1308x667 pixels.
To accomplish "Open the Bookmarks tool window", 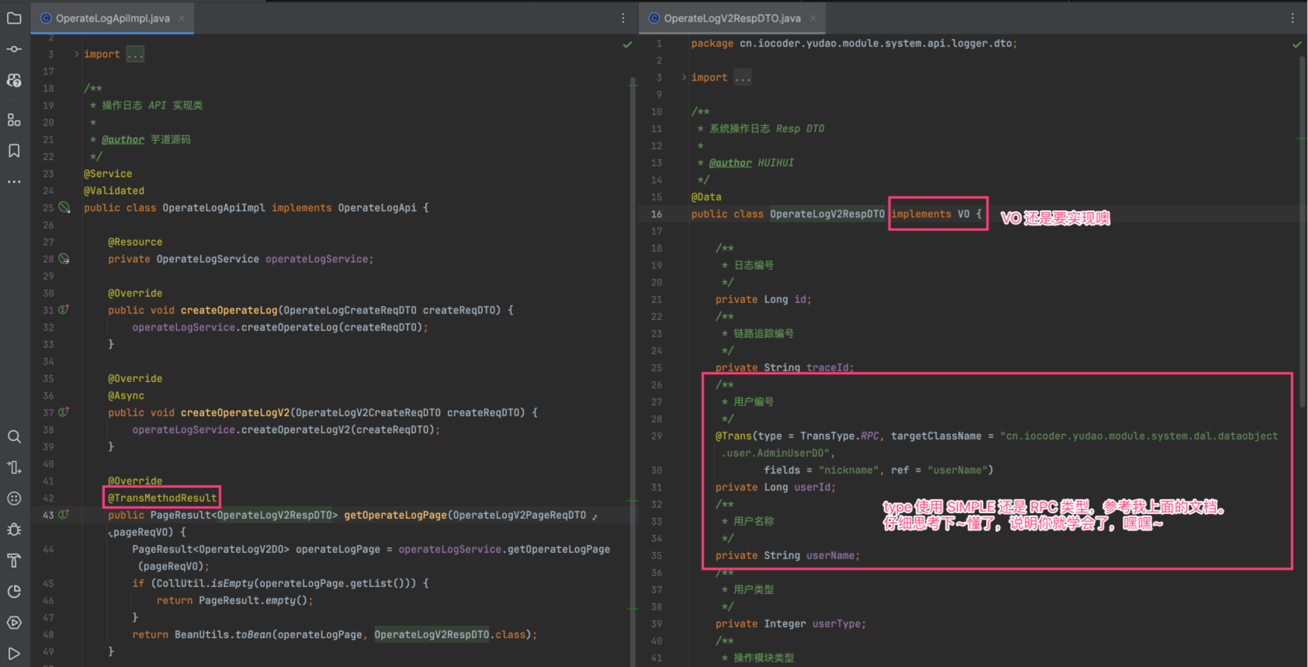I will [x=14, y=151].
